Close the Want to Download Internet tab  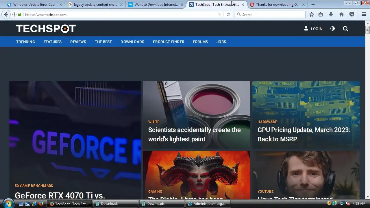tap(182, 5)
